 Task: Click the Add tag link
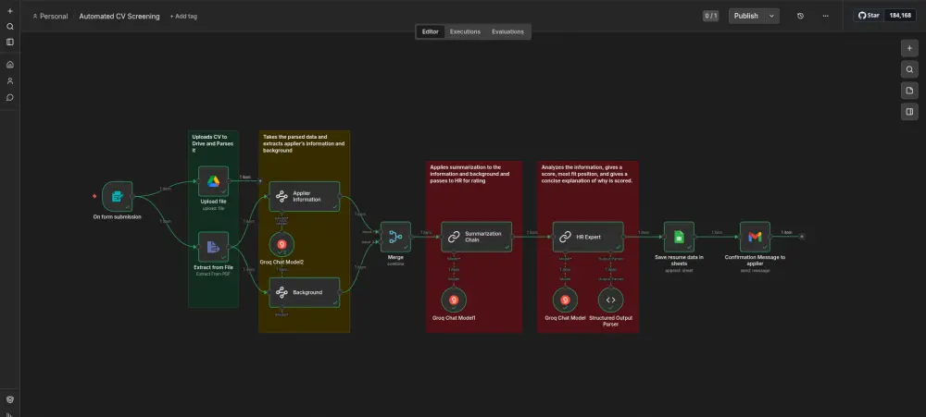183,17
